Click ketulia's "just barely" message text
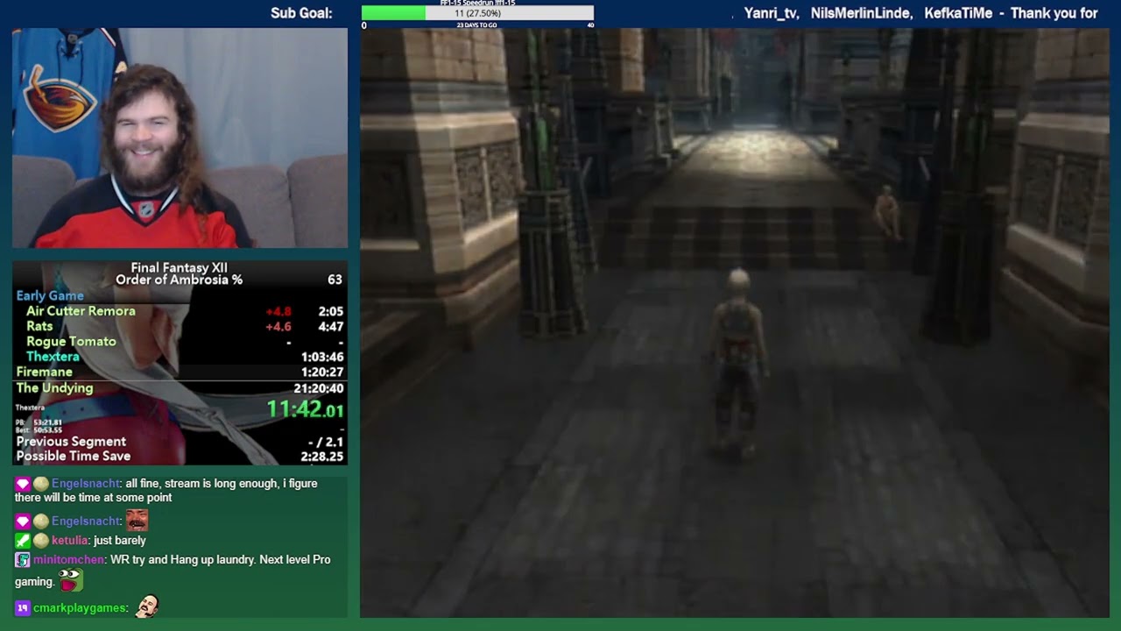 point(120,541)
